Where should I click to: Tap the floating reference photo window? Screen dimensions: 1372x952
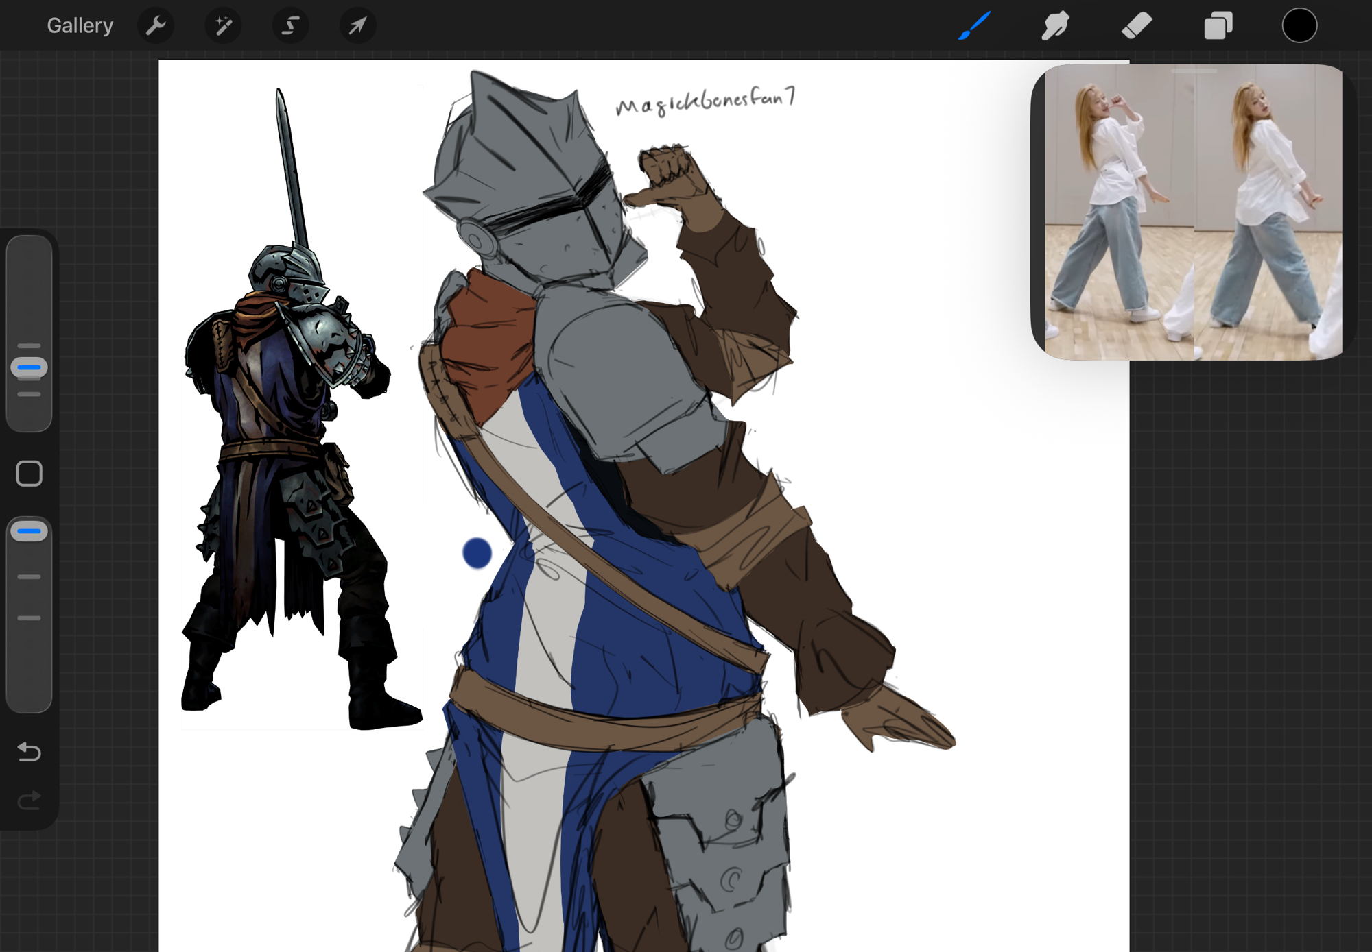tap(1192, 219)
